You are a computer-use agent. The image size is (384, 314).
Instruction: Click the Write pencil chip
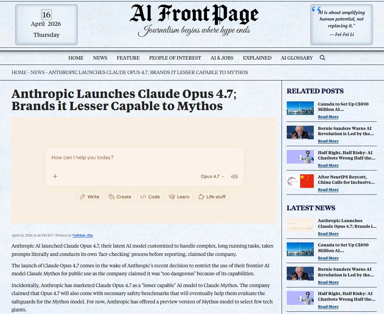[90, 197]
